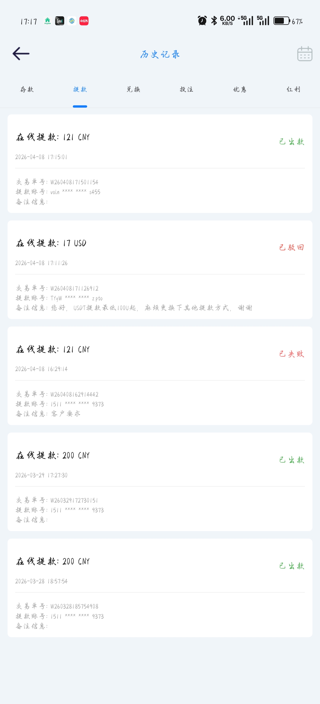Open the 兑换 tab
Screen dimensions: 320x704
(x=133, y=89)
